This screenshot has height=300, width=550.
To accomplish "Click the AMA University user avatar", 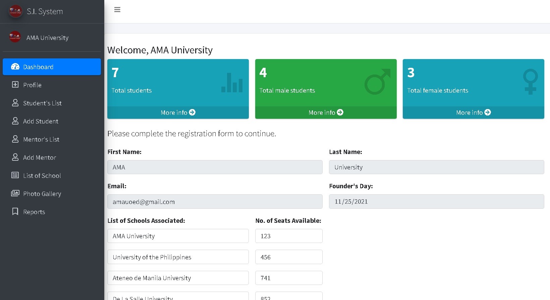I will tap(15, 37).
